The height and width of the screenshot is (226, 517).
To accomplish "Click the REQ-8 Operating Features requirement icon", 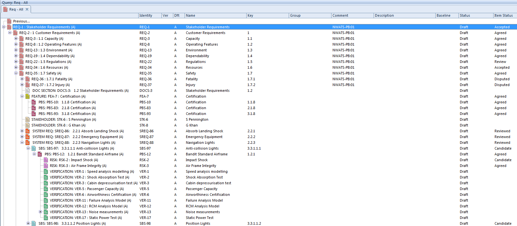I will (x=21, y=44).
